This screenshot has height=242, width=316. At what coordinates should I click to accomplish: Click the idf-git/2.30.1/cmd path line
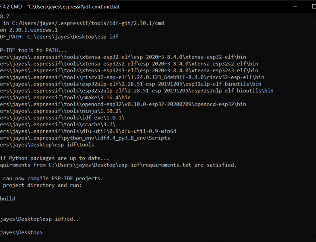[x=82, y=23]
